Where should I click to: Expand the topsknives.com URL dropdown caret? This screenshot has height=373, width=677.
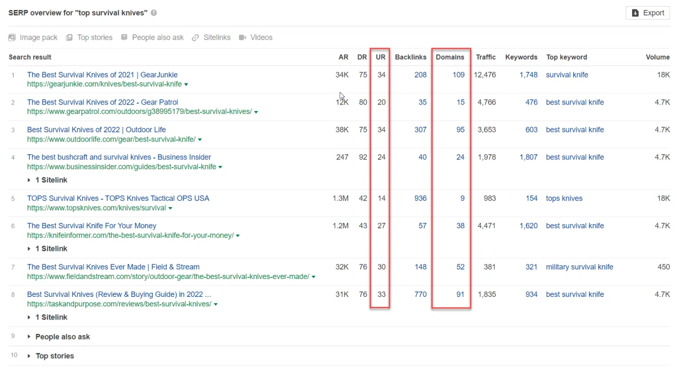click(x=170, y=208)
